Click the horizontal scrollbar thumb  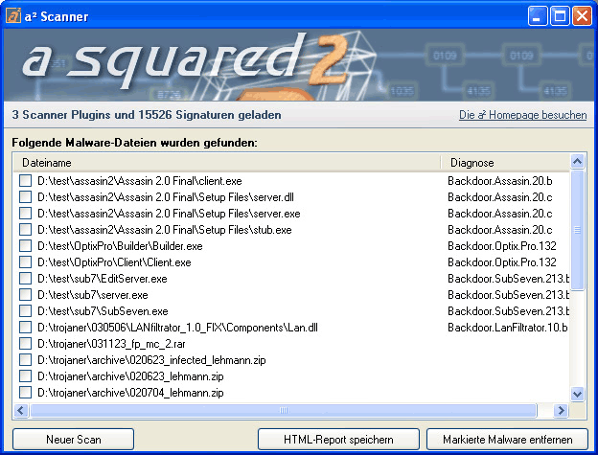284,410
